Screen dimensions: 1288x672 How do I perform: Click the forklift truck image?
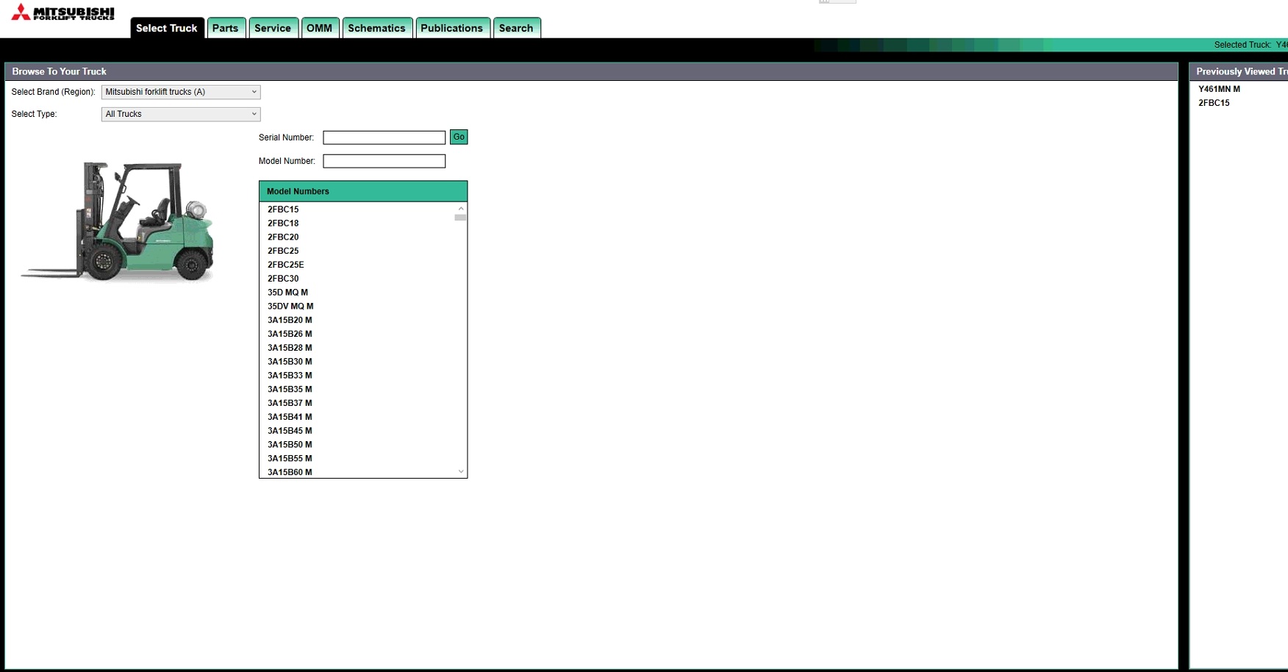(118, 221)
